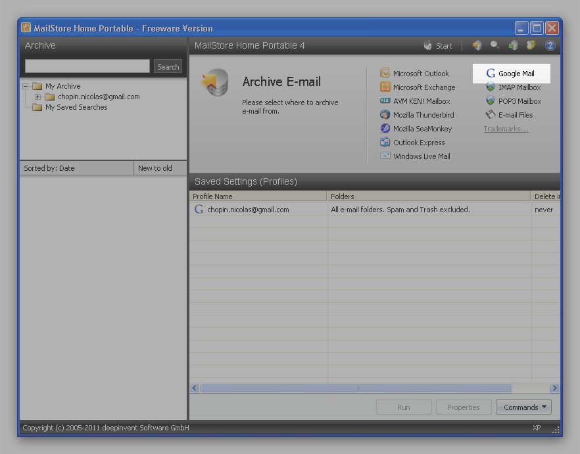Click the copyright text in status bar
Screen dimensions: 580x454
click(106, 428)
